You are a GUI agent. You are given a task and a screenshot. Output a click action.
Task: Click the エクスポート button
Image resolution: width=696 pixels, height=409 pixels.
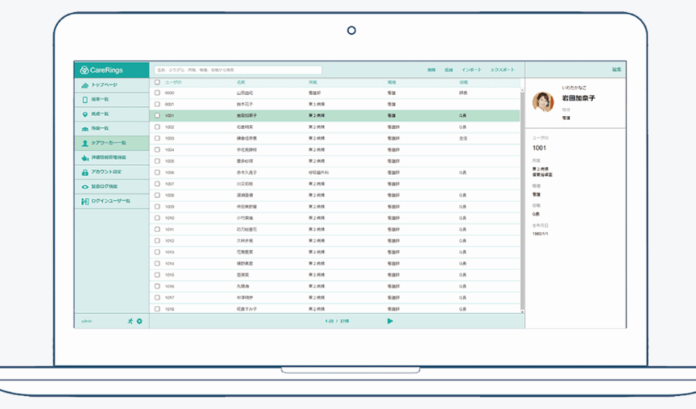coord(502,70)
